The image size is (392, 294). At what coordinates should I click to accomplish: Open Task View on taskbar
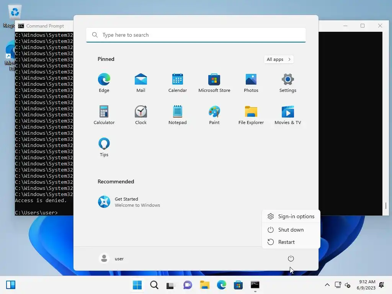(x=171, y=285)
